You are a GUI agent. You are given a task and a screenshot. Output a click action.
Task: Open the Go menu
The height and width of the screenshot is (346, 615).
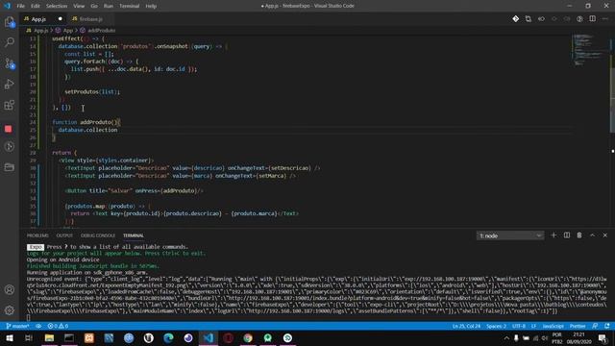pyautogui.click(x=94, y=6)
